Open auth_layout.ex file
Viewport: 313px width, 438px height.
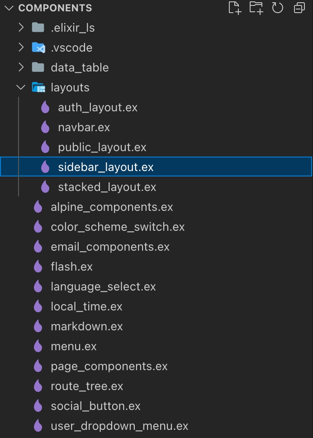(x=98, y=107)
